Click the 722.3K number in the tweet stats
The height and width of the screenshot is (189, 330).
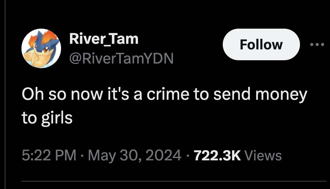[x=217, y=155]
